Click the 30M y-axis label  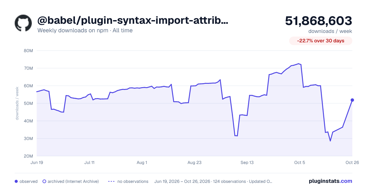(28, 138)
